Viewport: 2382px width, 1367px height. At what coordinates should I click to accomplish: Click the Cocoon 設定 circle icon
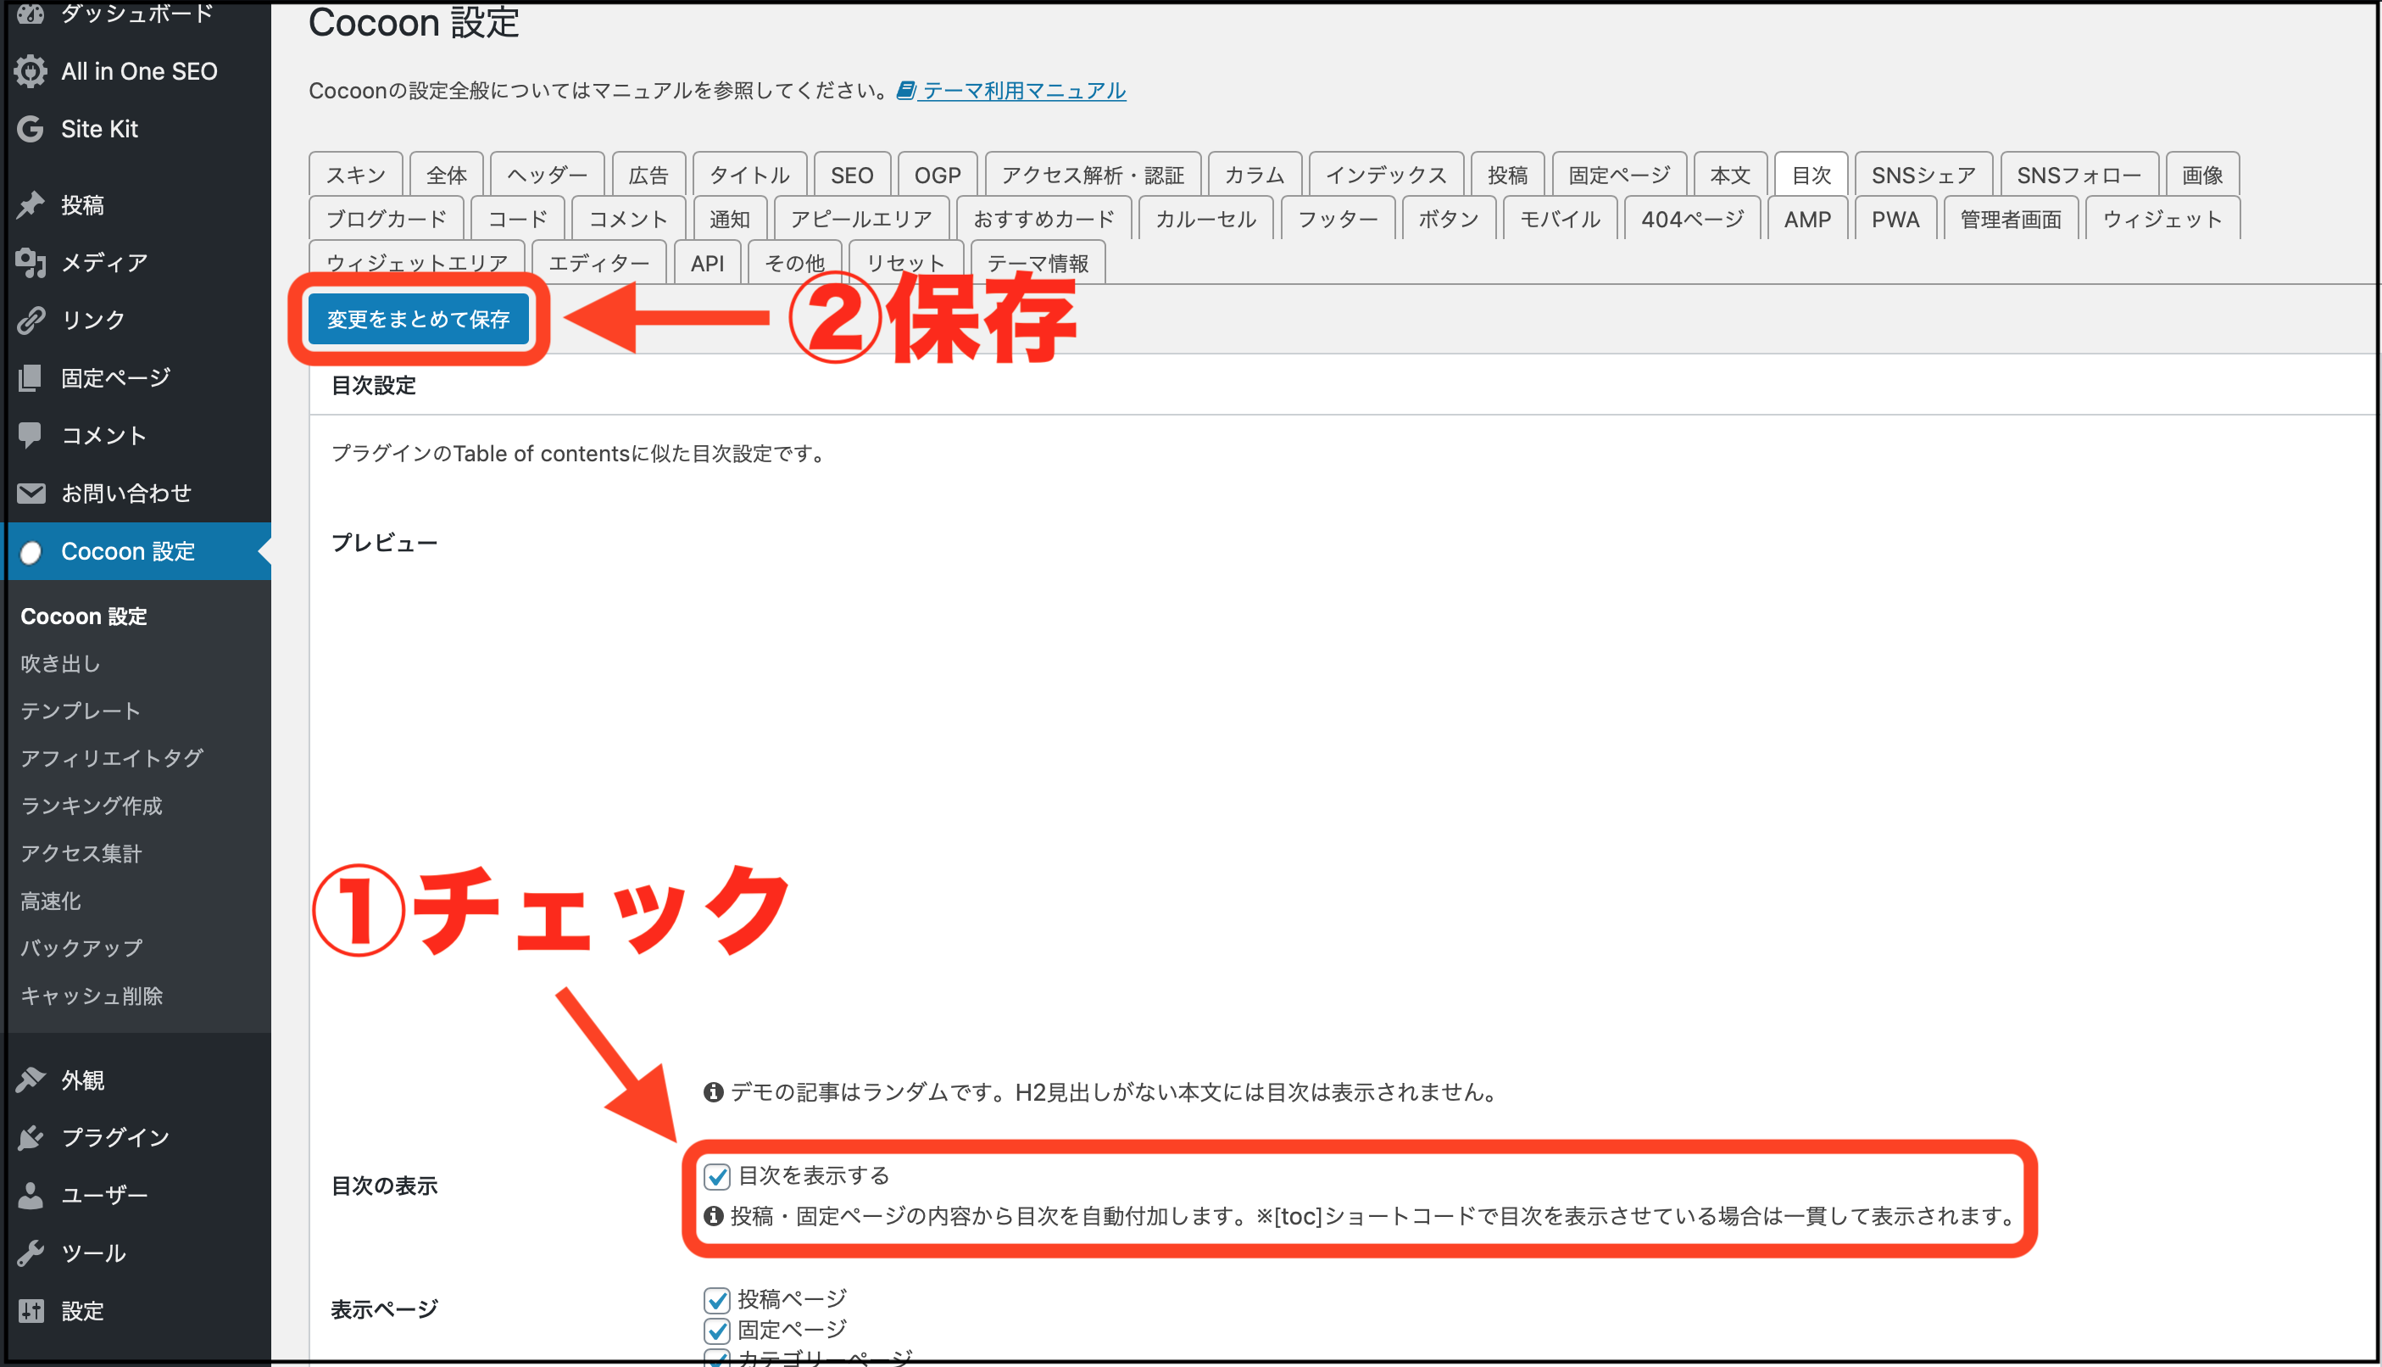[x=31, y=552]
